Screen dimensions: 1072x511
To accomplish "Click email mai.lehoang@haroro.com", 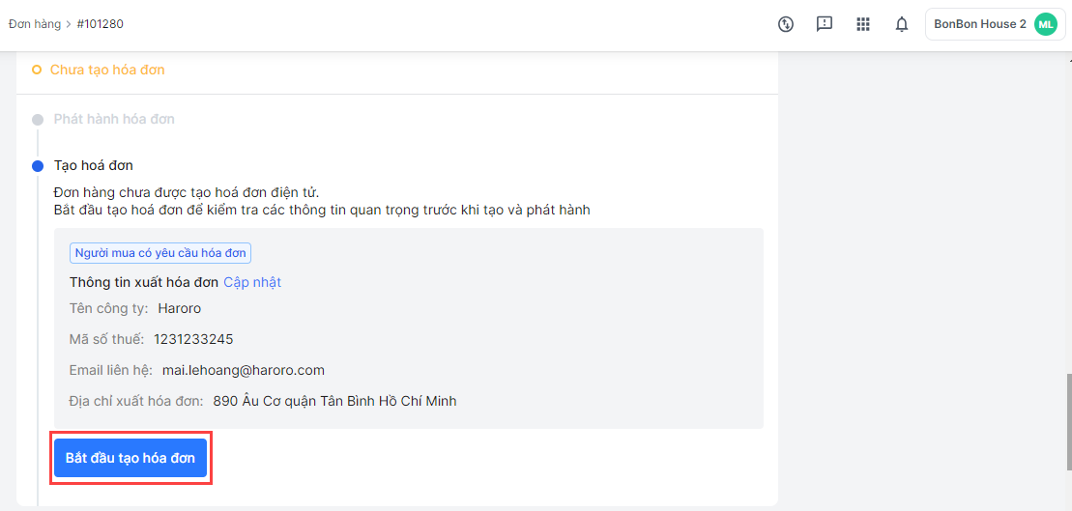I will click(244, 370).
